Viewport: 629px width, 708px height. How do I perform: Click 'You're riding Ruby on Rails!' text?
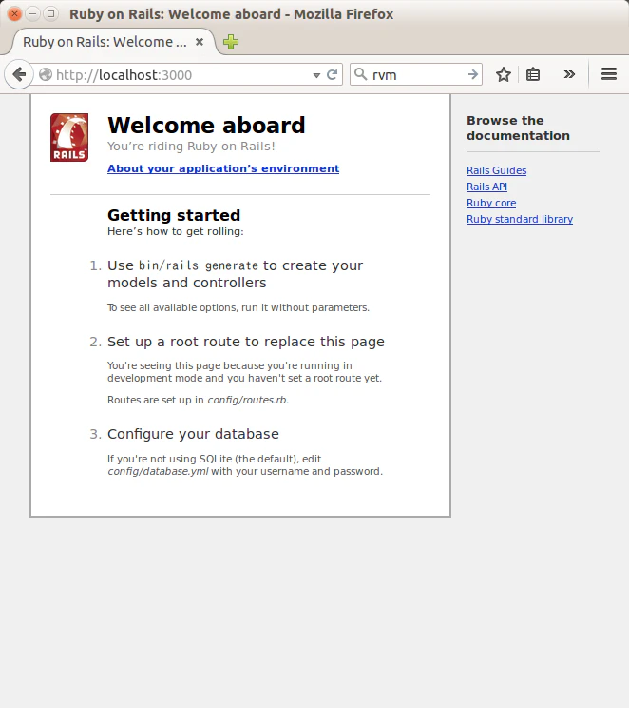[x=191, y=147]
